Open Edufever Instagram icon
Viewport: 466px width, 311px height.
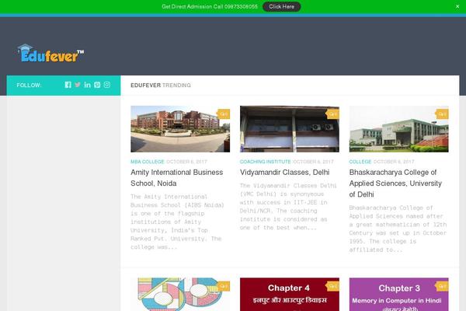coord(107,85)
